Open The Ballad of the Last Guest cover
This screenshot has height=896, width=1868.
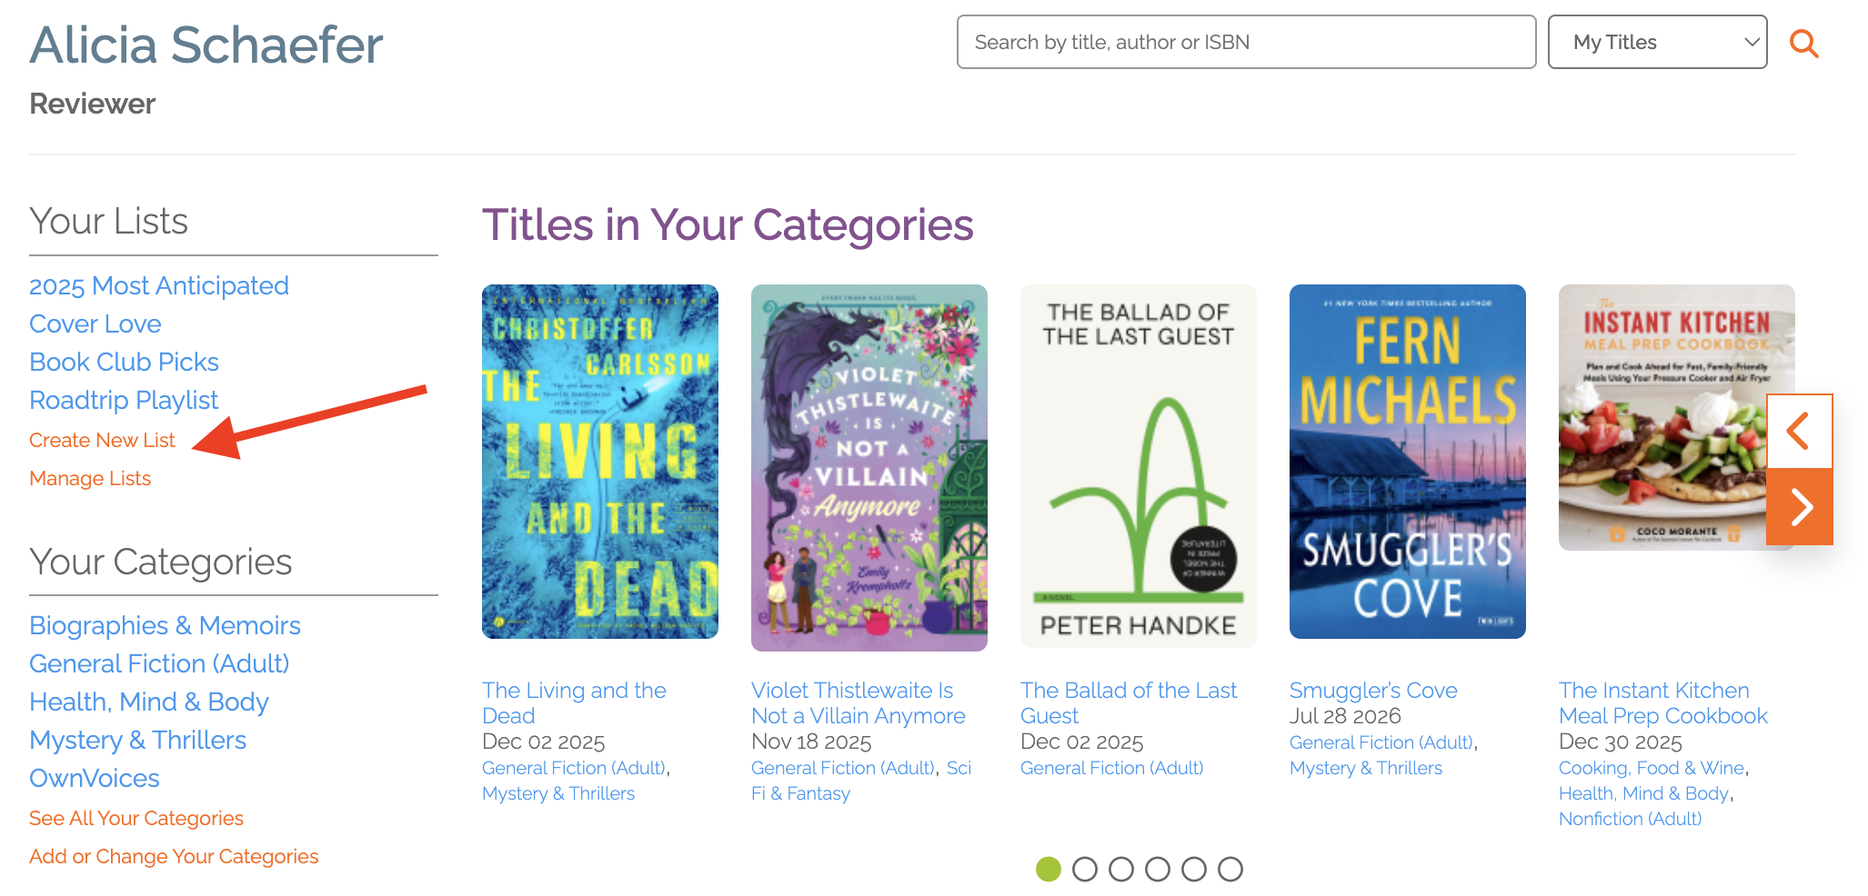(x=1139, y=465)
